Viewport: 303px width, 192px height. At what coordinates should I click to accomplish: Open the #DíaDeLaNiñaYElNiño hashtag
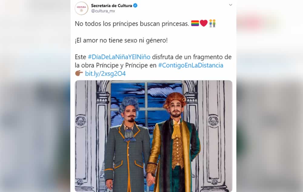click(x=119, y=57)
